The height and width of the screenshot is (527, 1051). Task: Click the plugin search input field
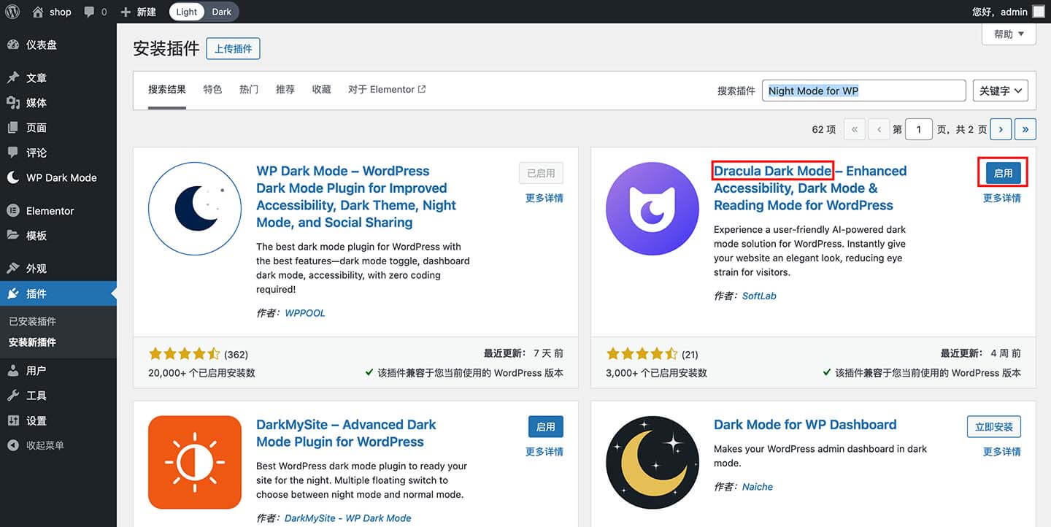coord(864,91)
